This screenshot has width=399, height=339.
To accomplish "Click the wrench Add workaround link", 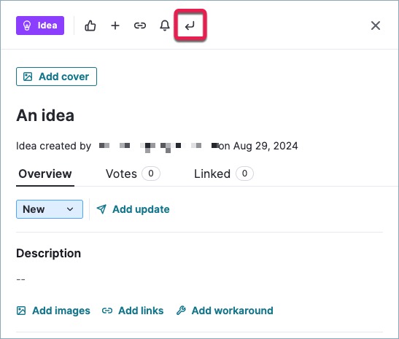I will [225, 311].
